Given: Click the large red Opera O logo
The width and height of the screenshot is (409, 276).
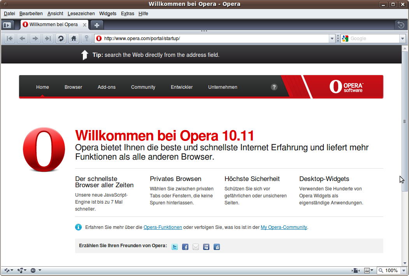Looking at the screenshot, I should coord(44,149).
